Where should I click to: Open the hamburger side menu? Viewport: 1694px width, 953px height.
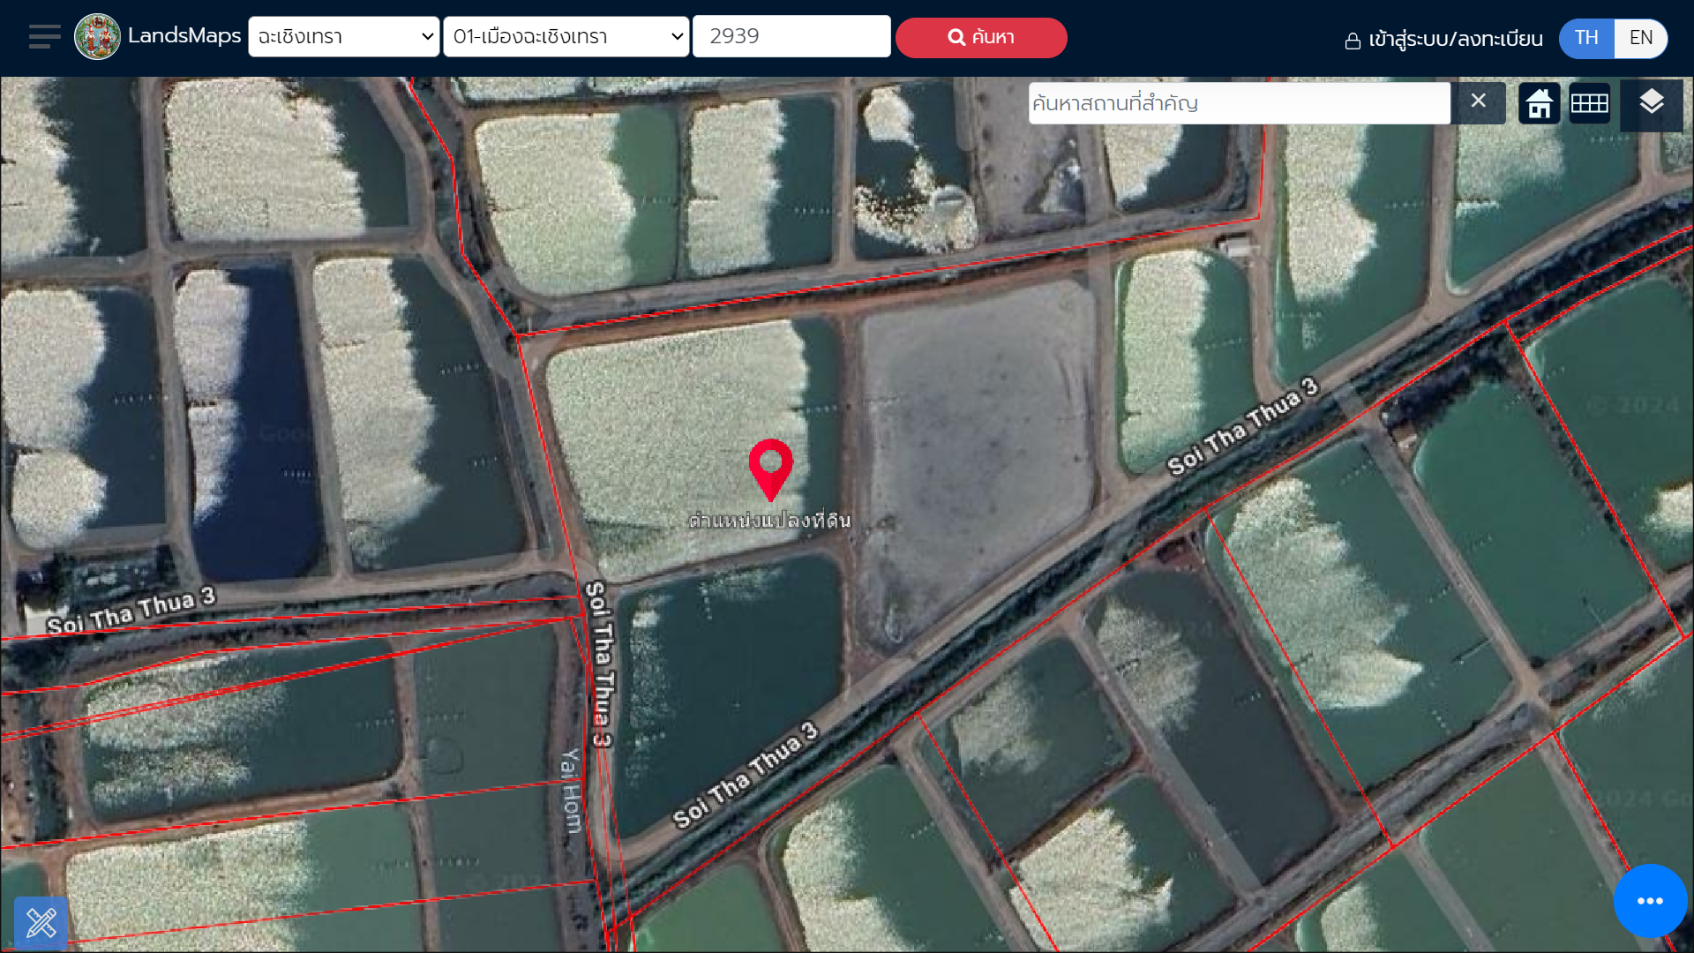[x=44, y=37]
